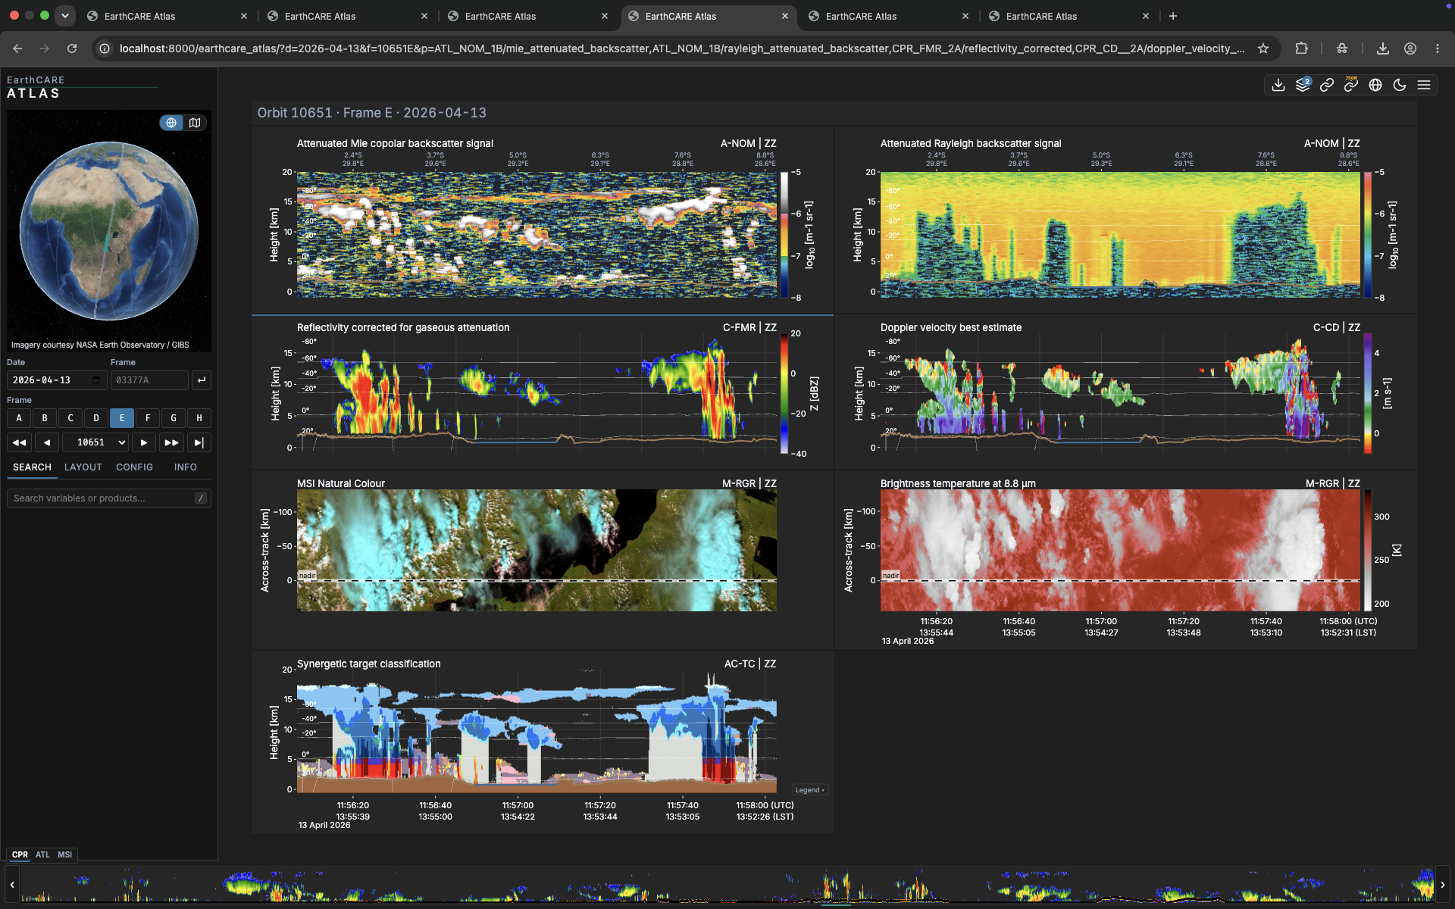Click the brightness temperature colorbar

tap(1368, 550)
